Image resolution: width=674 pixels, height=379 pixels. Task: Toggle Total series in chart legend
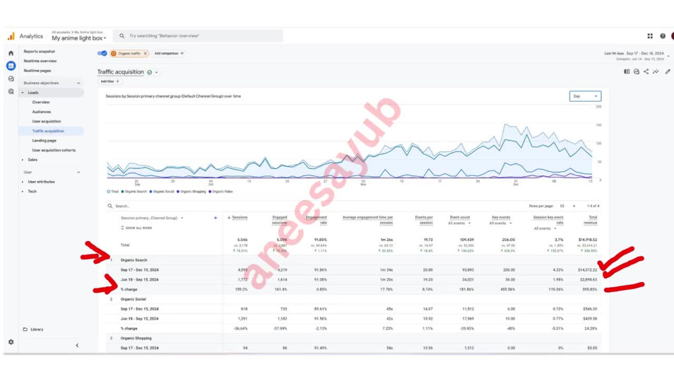click(x=113, y=192)
